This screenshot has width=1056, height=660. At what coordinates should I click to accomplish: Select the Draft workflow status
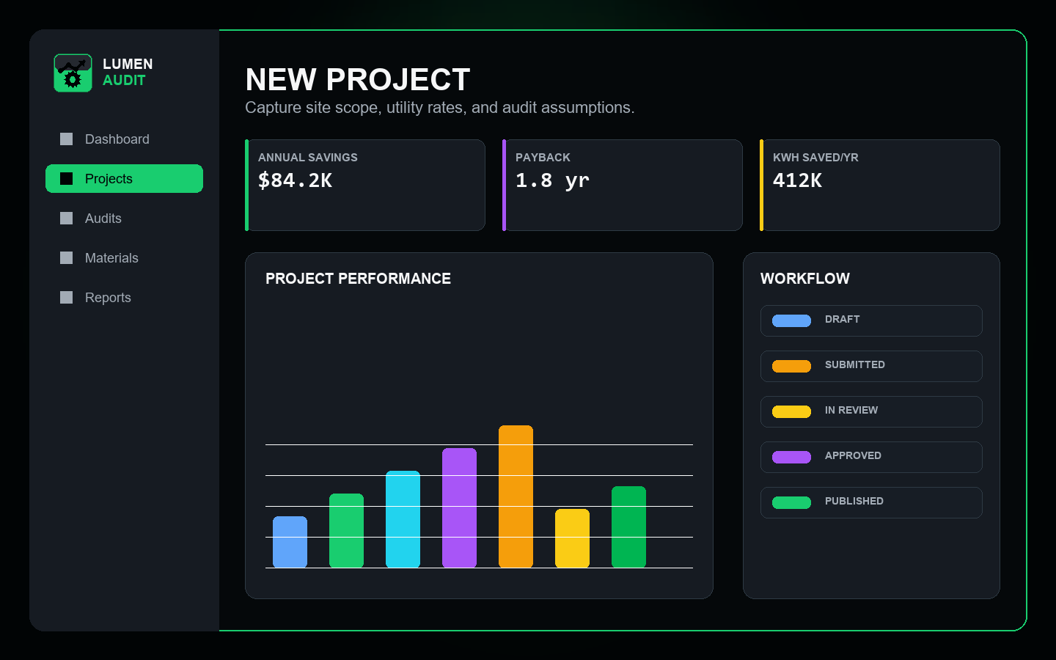pyautogui.click(x=871, y=320)
